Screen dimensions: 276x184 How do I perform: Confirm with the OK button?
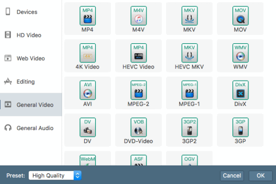pyautogui.click(x=261, y=176)
